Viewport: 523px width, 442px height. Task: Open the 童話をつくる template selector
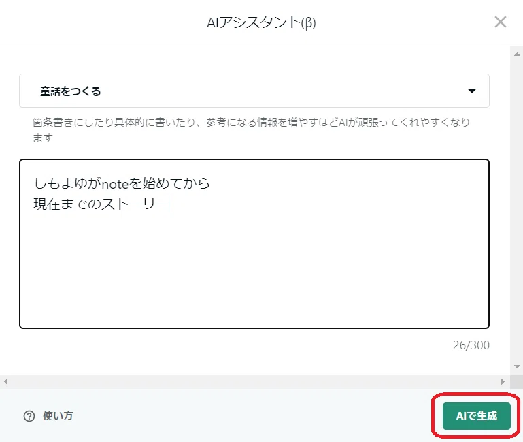tap(254, 91)
